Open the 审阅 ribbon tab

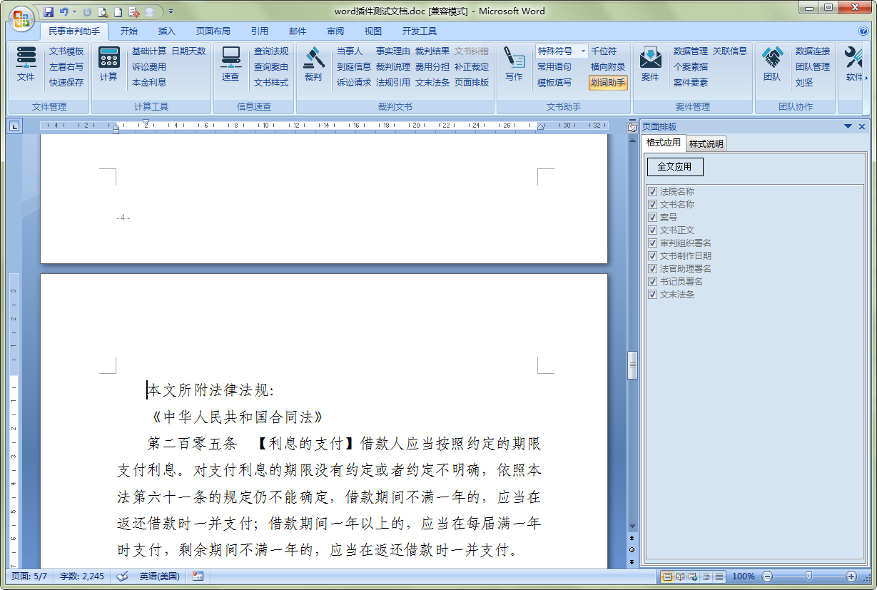[335, 31]
